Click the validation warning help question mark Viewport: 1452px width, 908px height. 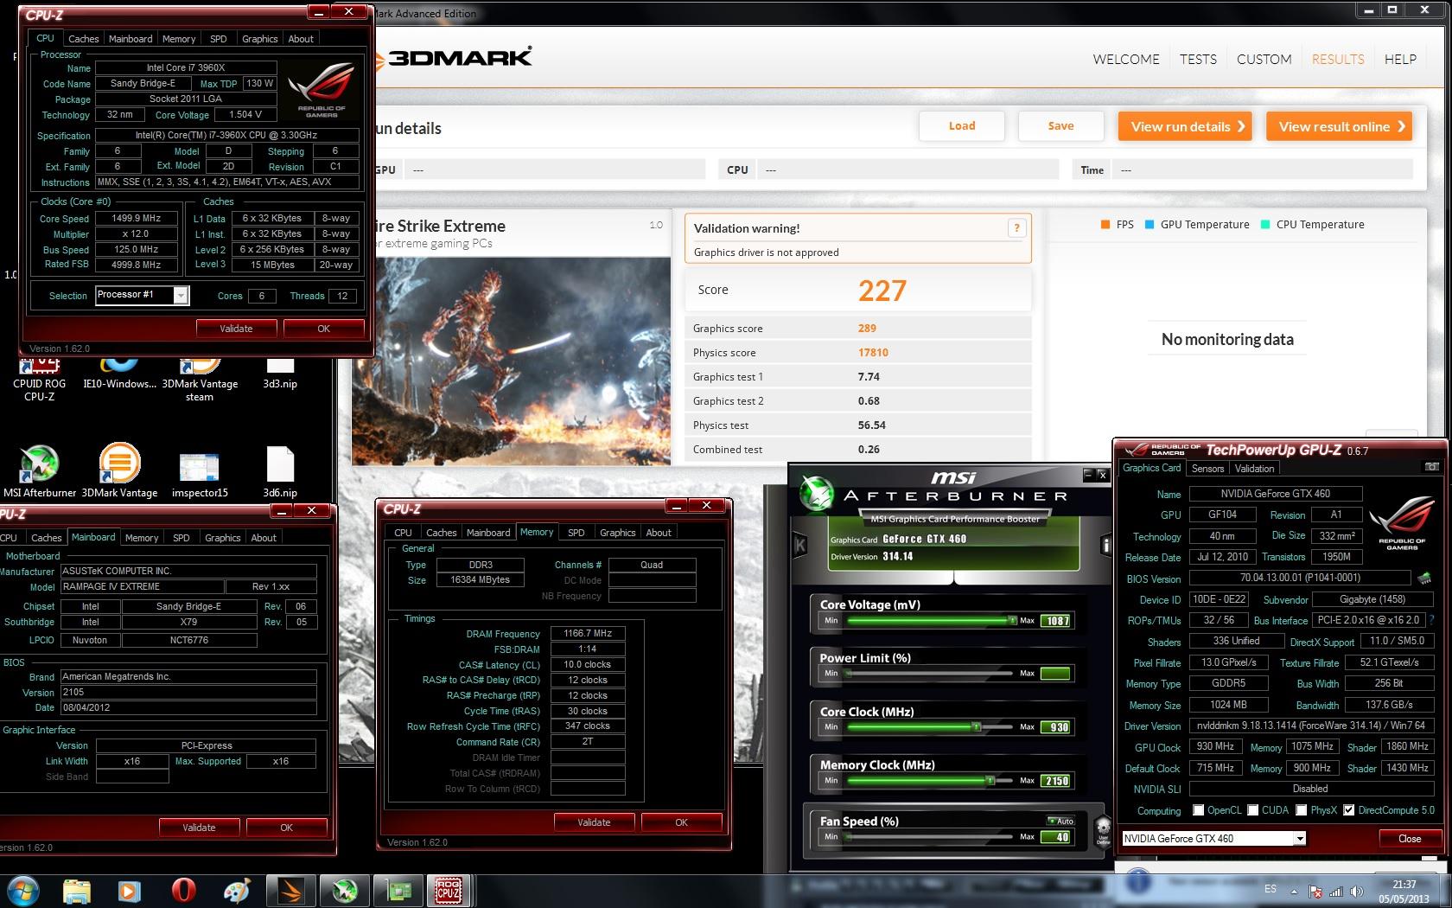1016,227
